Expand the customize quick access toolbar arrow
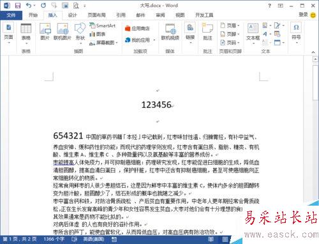319x244 pixels. [x=85, y=6]
